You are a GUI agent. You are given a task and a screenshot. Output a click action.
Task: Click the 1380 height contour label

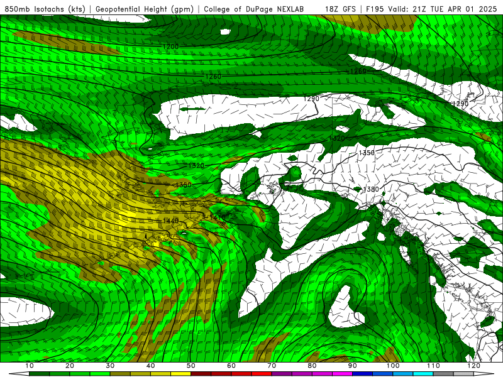tap(371, 190)
